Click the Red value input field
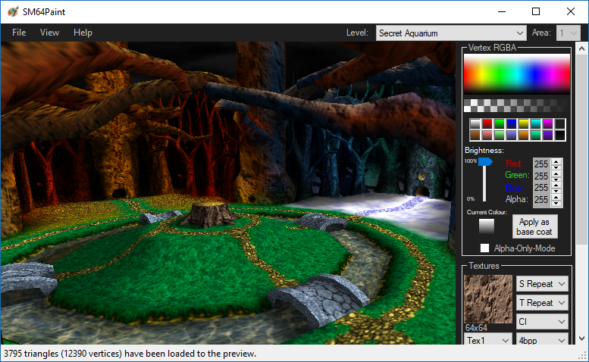This screenshot has width=589, height=362. click(542, 164)
